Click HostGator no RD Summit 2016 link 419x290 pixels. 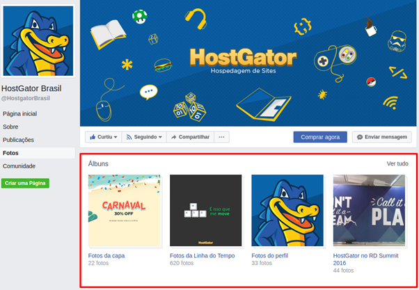(x=365, y=259)
